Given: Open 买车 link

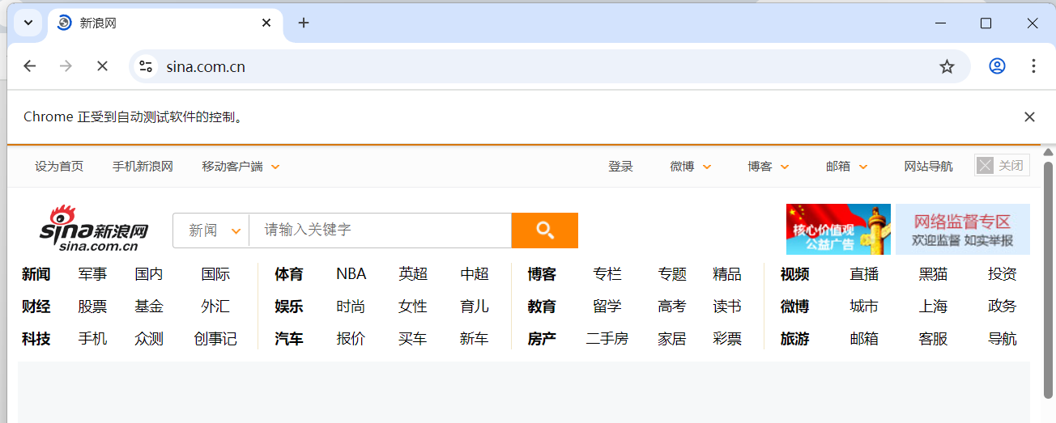Looking at the screenshot, I should [413, 339].
